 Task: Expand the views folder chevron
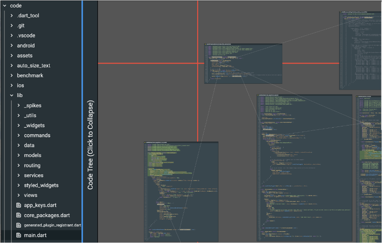[x=18, y=195]
